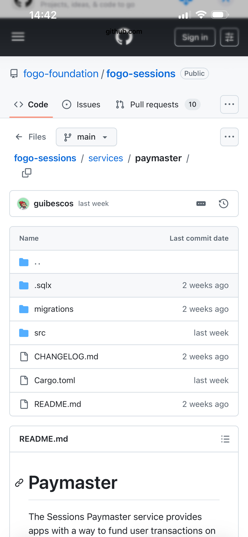Open the Cargo.toml file
Image resolution: width=248 pixels, height=537 pixels.
click(x=55, y=380)
